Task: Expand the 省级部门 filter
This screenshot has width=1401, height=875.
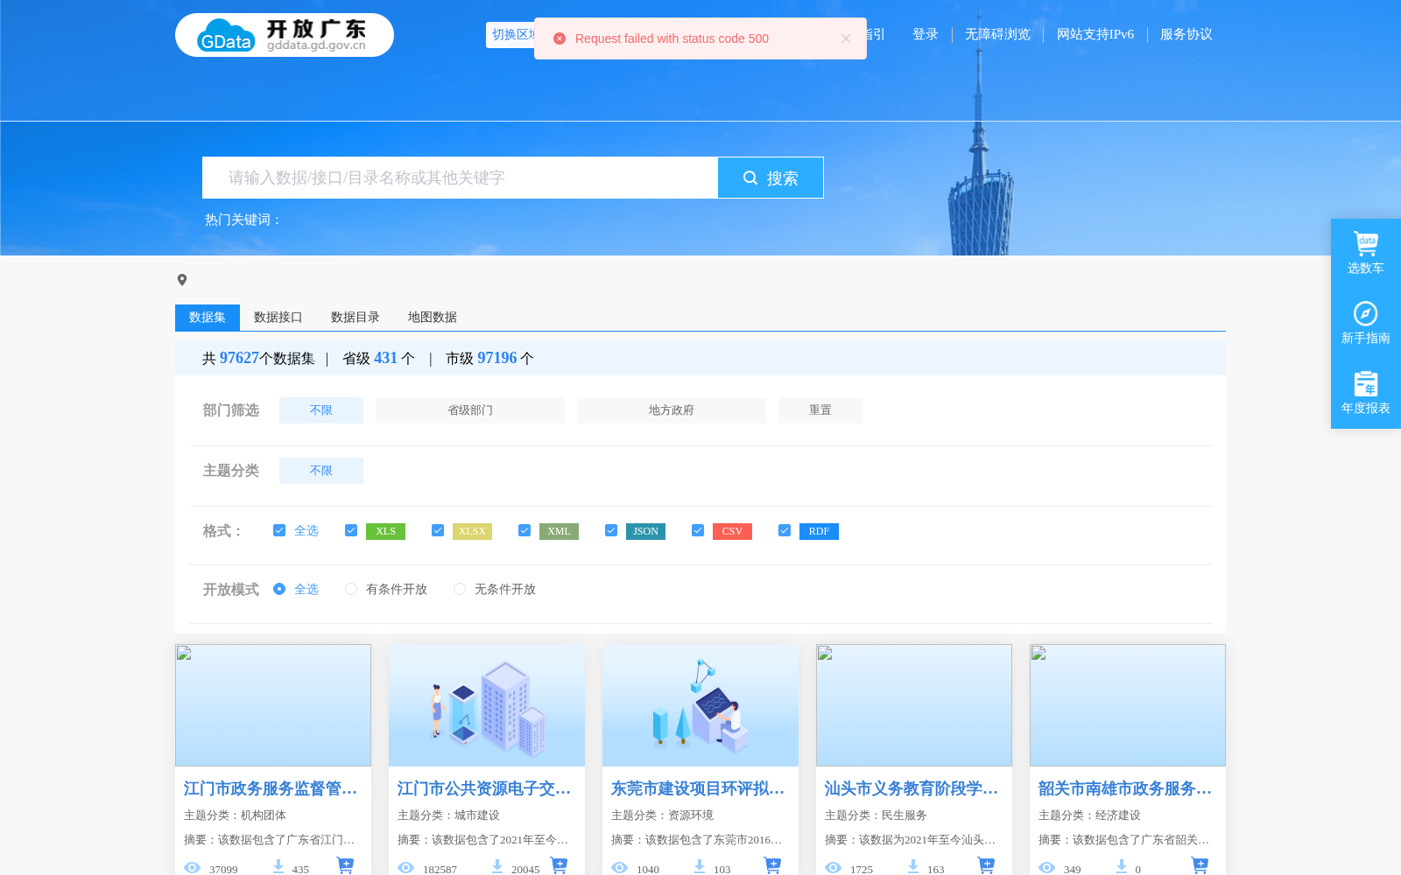Action: point(470,410)
